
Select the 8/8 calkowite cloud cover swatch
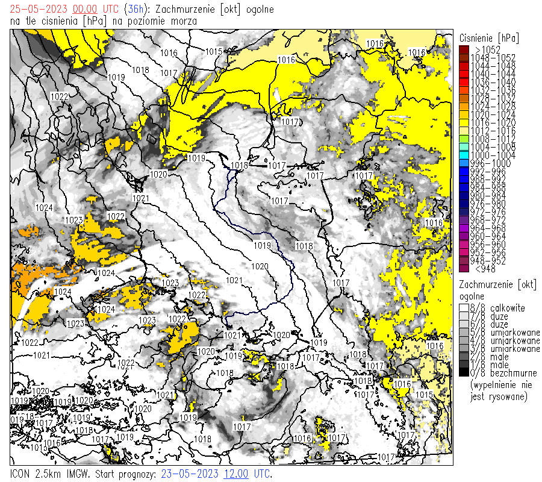[x=464, y=308]
